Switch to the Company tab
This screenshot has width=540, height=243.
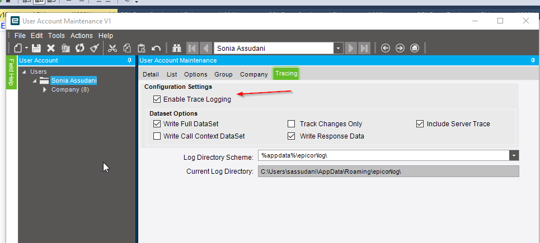pyautogui.click(x=254, y=74)
